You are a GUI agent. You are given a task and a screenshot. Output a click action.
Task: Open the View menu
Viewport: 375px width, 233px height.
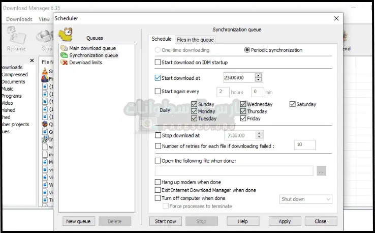pyautogui.click(x=44, y=19)
